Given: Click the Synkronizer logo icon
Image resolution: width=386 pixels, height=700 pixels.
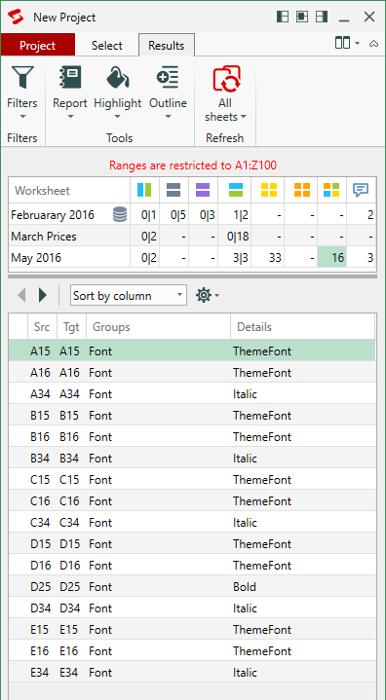Looking at the screenshot, I should pos(15,18).
